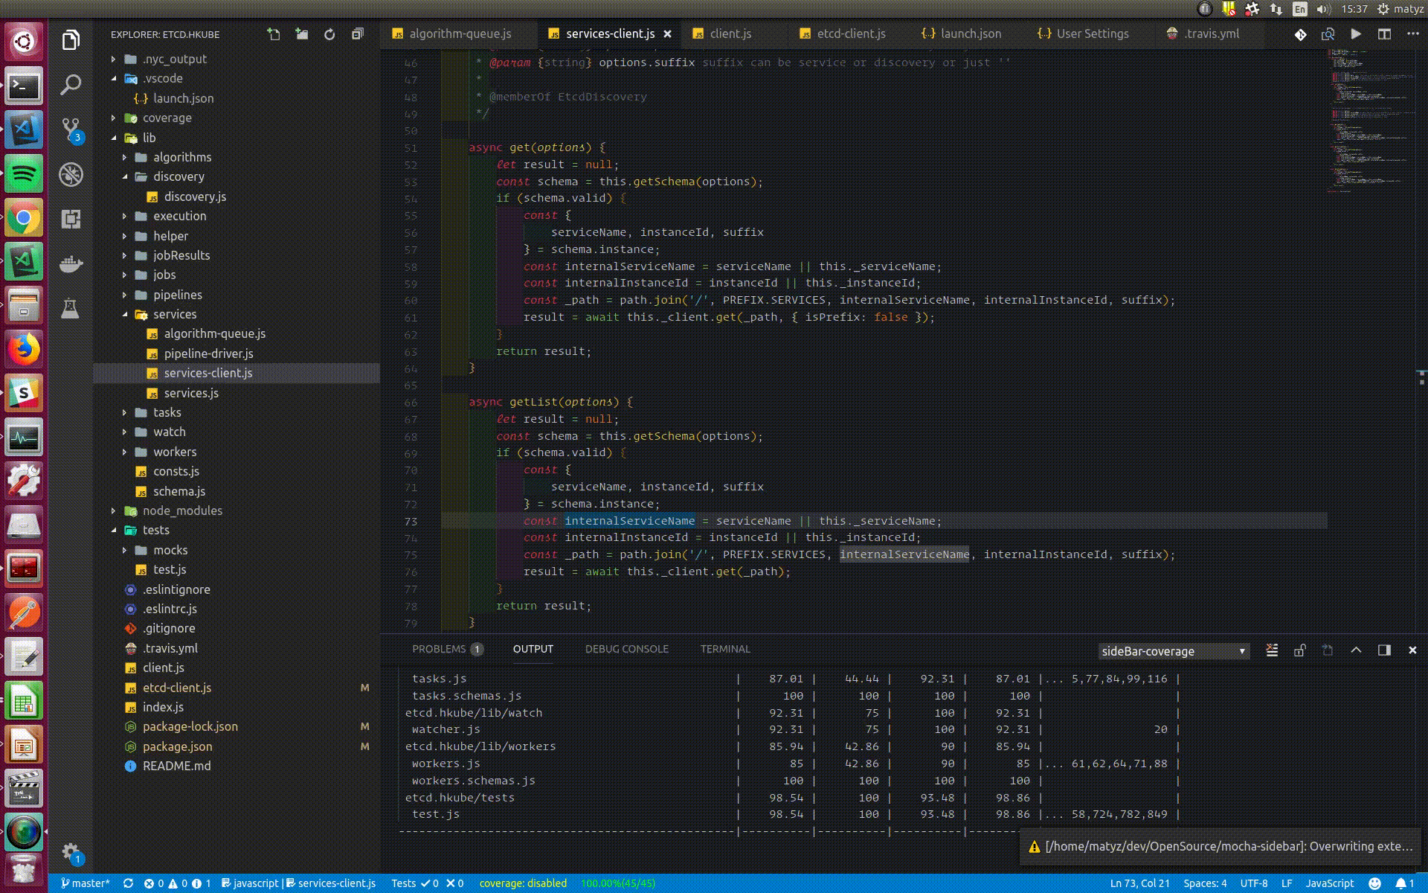Expand the services folder in Explorer
Viewport: 1428px width, 893px height.
[175, 314]
